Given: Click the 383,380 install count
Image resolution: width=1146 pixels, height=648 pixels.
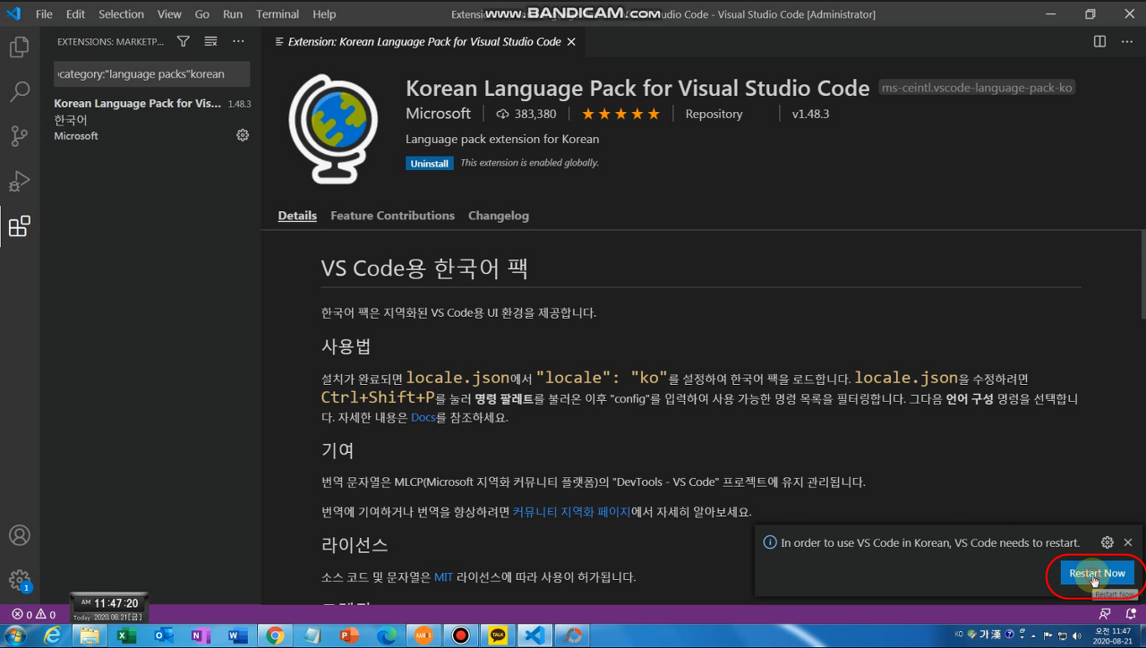Looking at the screenshot, I should pos(526,114).
